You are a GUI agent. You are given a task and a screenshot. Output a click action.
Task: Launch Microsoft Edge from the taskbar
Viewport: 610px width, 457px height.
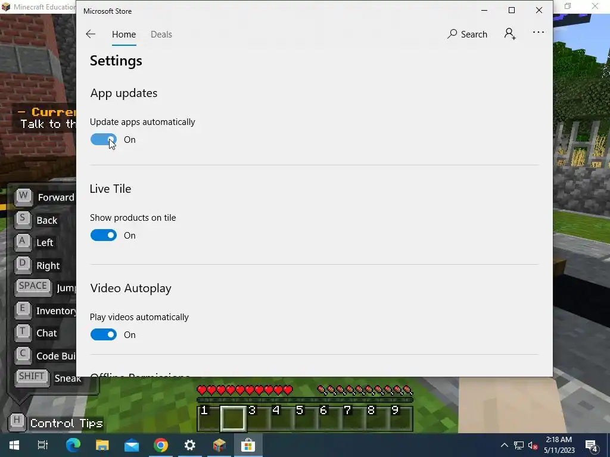point(73,445)
